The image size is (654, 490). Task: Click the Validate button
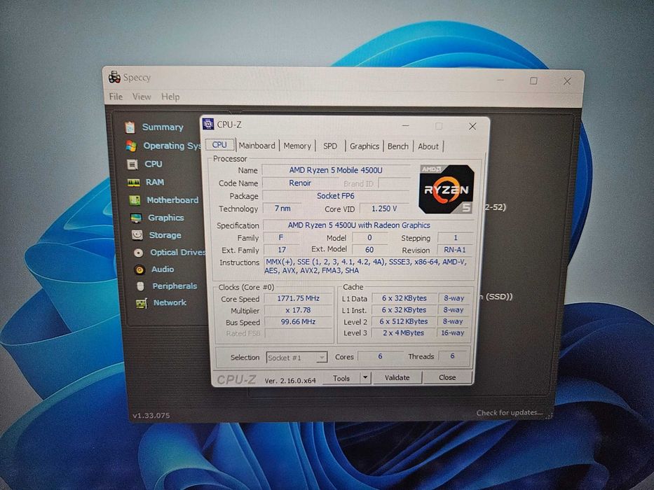click(397, 377)
